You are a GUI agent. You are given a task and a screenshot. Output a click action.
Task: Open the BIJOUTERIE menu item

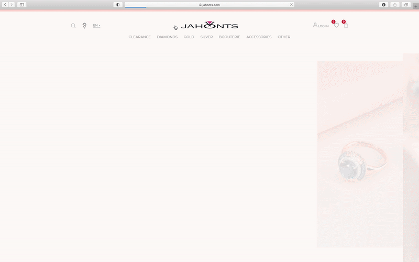click(229, 37)
